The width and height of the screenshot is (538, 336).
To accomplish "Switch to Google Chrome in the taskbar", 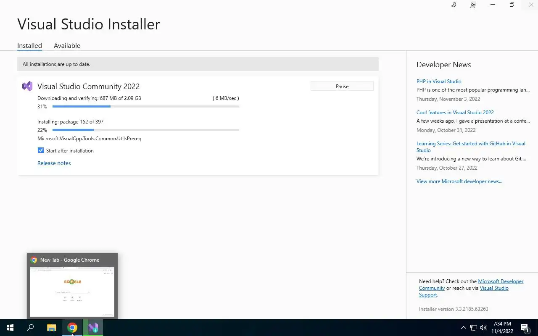I will [72, 328].
